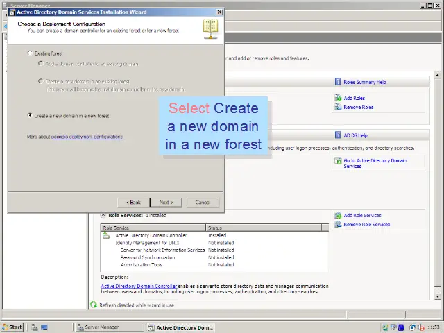
Task: Click Remove Role Services link
Action: click(367, 224)
